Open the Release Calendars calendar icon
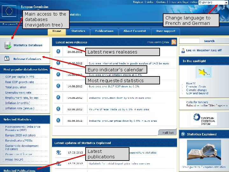This screenshot has width=229, height=172. [x=7, y=58]
